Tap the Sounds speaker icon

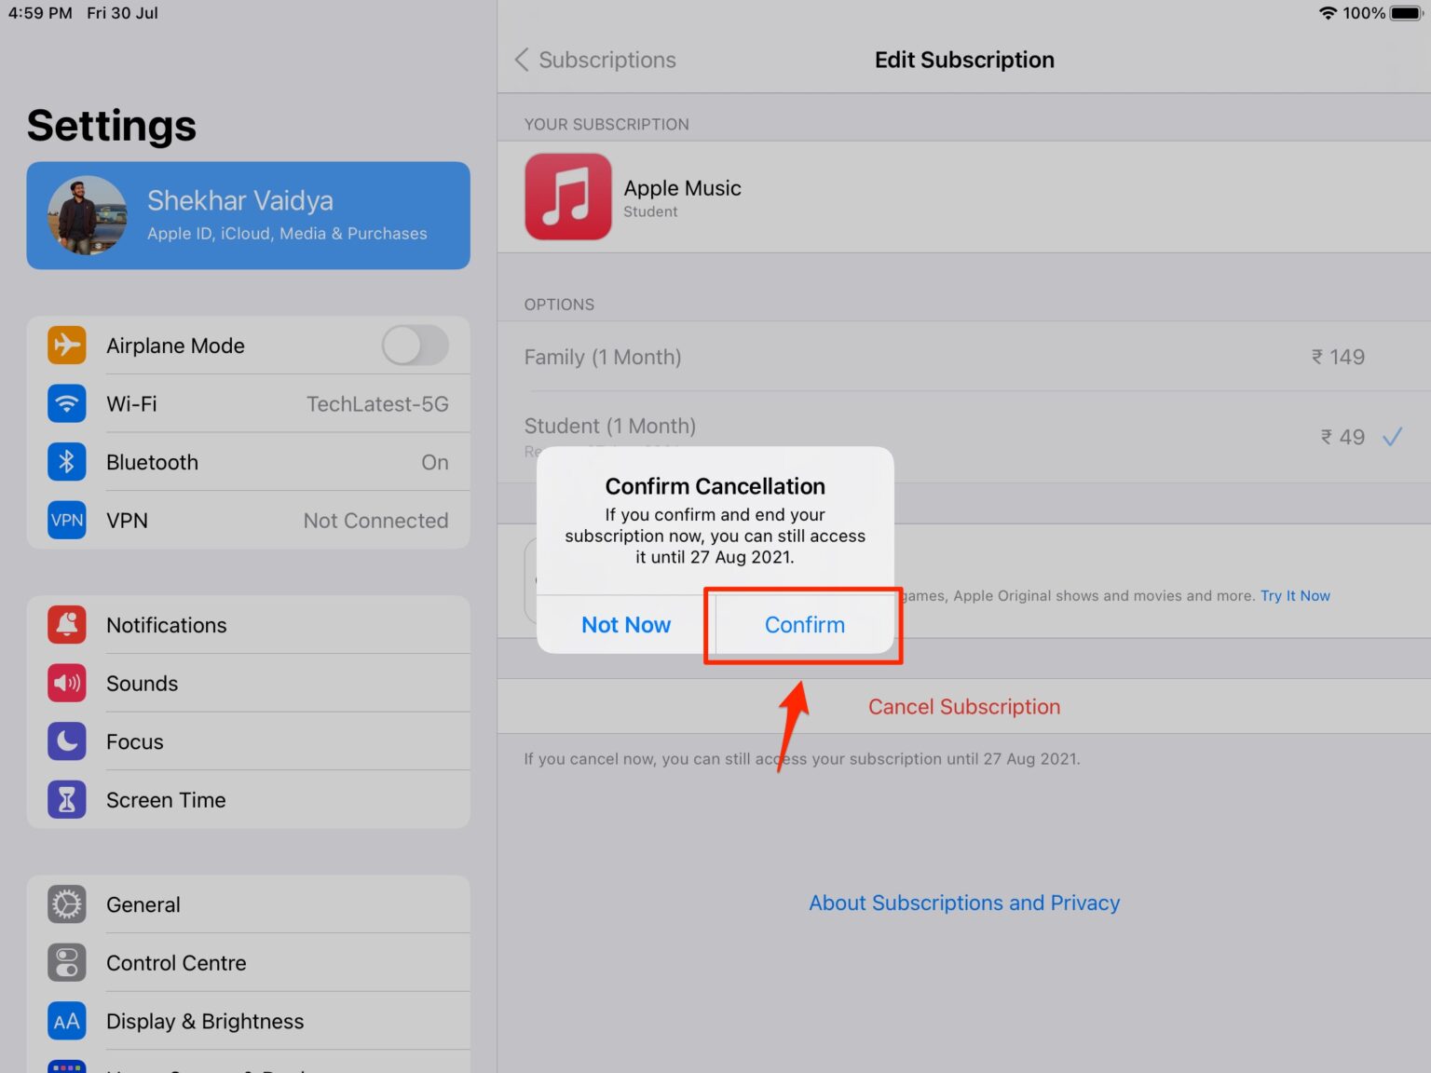click(67, 683)
